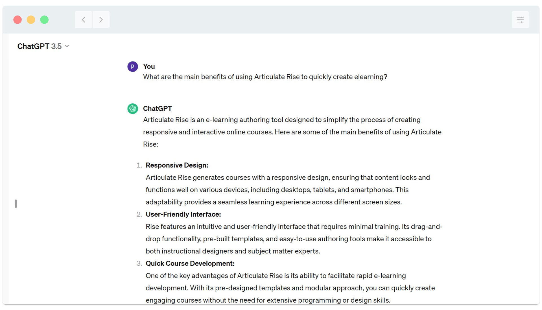Open the settings sliders icon at top right
This screenshot has height=310, width=542.
[520, 20]
